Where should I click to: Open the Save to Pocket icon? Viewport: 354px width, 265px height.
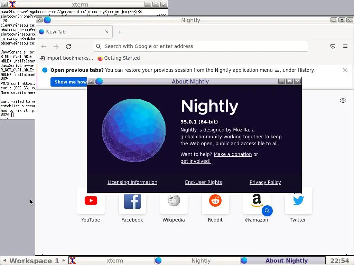coord(333,46)
